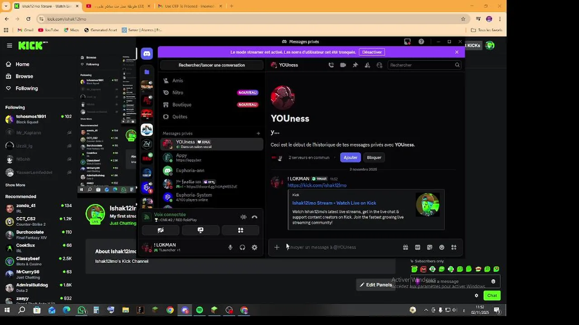The width and height of the screenshot is (579, 325).
Task: Open the Appy direct message
Action: tap(212, 158)
